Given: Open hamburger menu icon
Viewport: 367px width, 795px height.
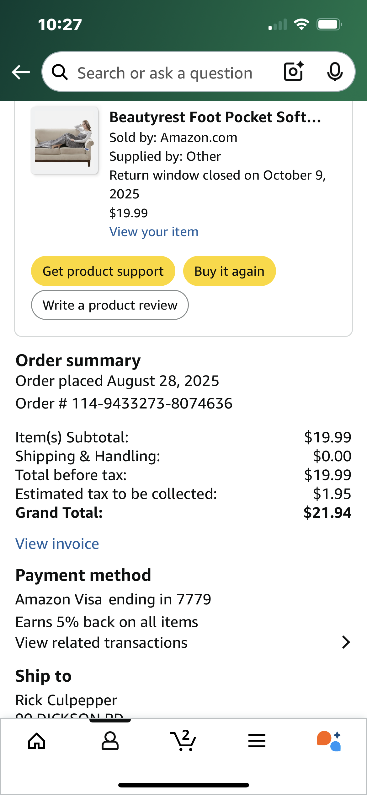Looking at the screenshot, I should (257, 741).
